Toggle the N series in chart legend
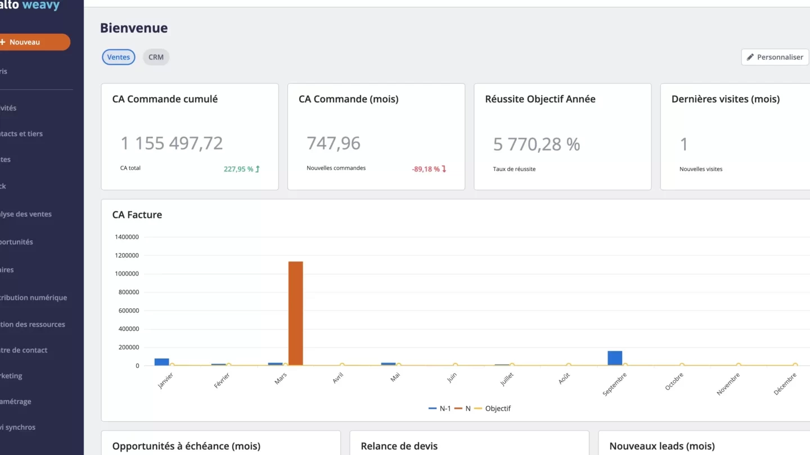The width and height of the screenshot is (810, 455). (x=463, y=409)
